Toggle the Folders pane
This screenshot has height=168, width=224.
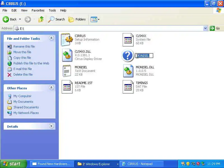coord(77,19)
